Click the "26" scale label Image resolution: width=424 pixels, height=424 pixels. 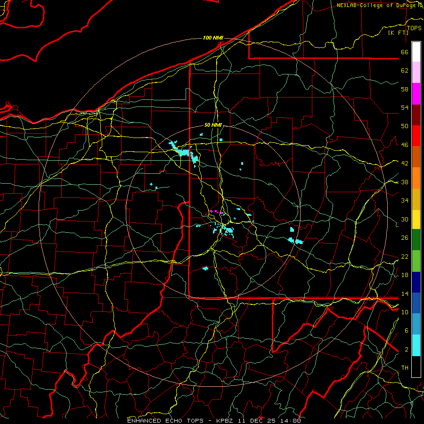pos(405,238)
